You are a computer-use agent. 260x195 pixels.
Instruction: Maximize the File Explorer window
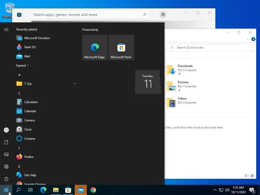click(239, 32)
